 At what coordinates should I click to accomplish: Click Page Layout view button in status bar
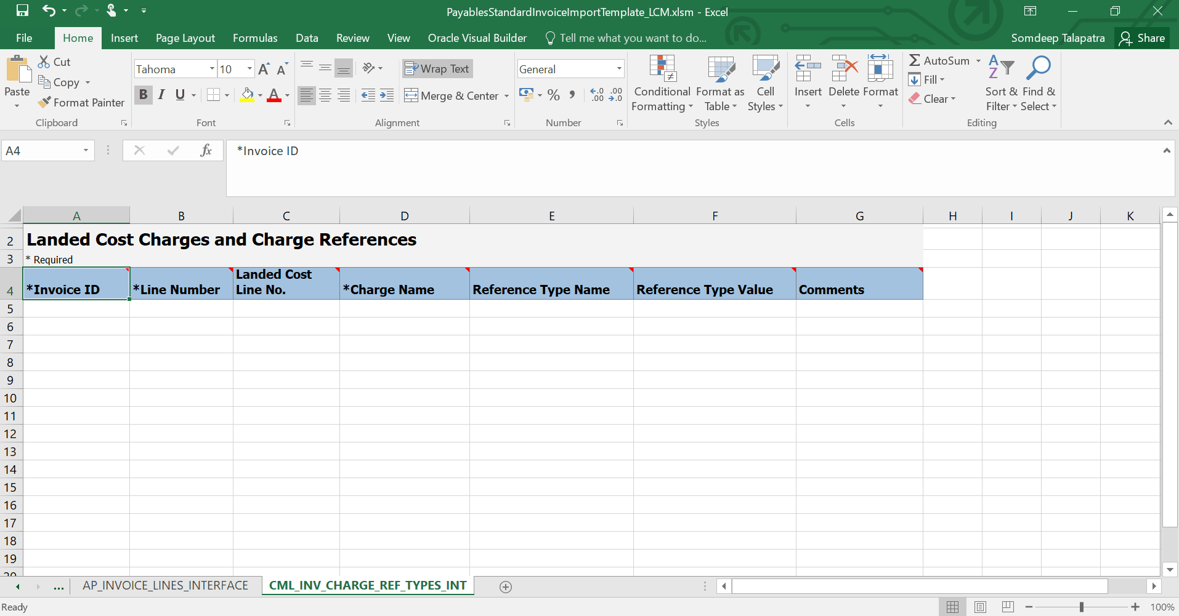click(980, 607)
